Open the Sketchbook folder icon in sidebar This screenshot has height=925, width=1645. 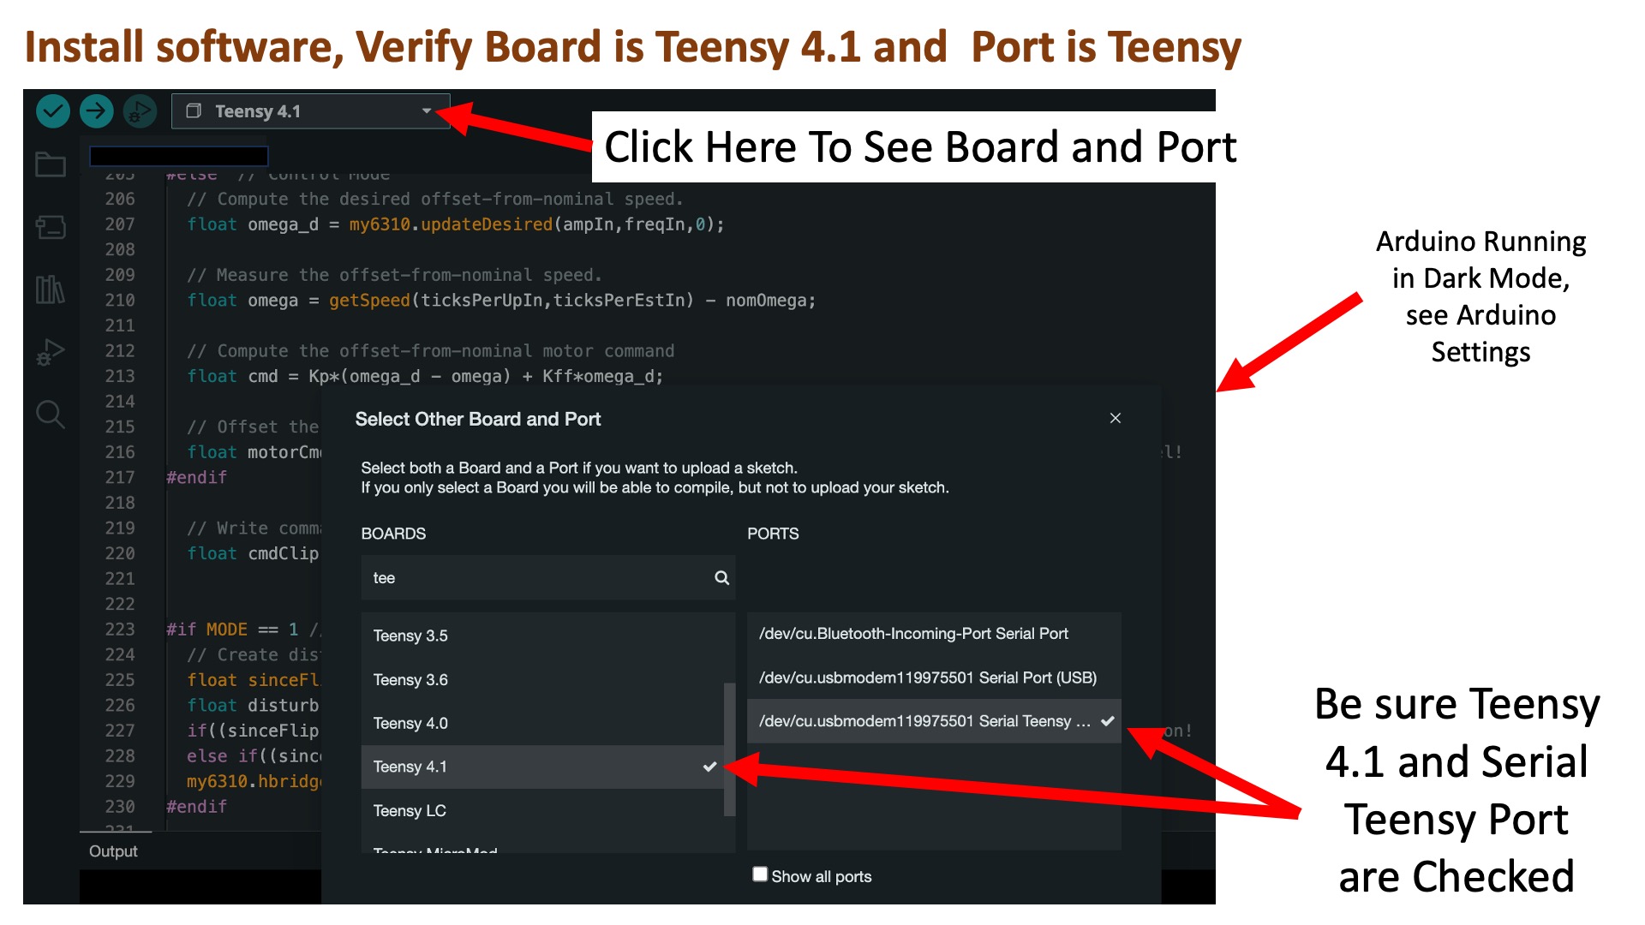click(x=51, y=164)
